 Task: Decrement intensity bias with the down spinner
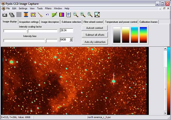pos(71,41)
